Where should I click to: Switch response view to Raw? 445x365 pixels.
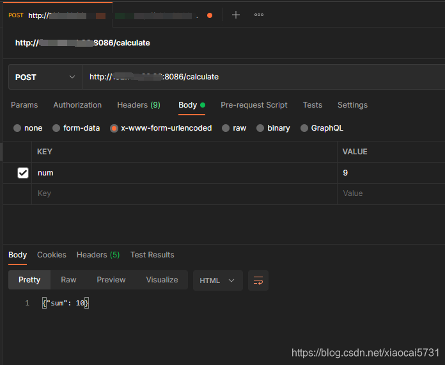click(x=68, y=280)
